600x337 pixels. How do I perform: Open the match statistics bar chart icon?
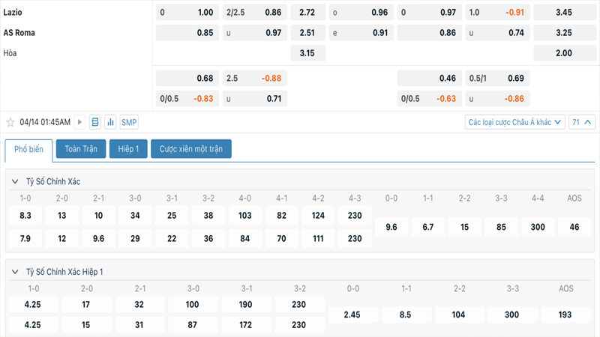pyautogui.click(x=111, y=122)
